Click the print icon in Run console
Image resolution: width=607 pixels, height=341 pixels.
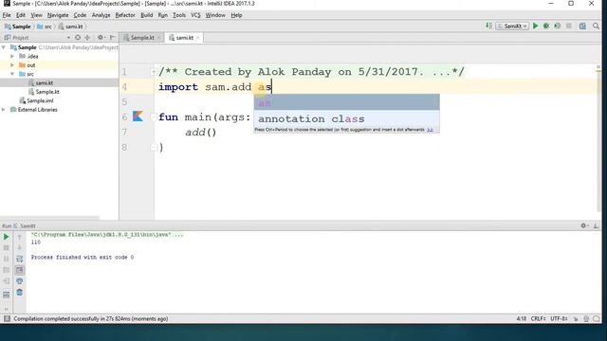19,281
